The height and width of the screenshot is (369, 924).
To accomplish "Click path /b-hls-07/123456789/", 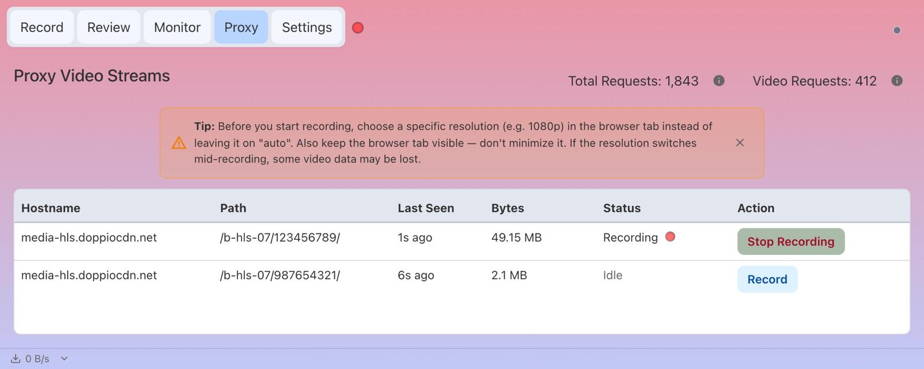I will [x=280, y=238].
